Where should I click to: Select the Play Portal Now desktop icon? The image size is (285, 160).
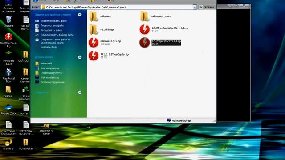tap(8, 76)
